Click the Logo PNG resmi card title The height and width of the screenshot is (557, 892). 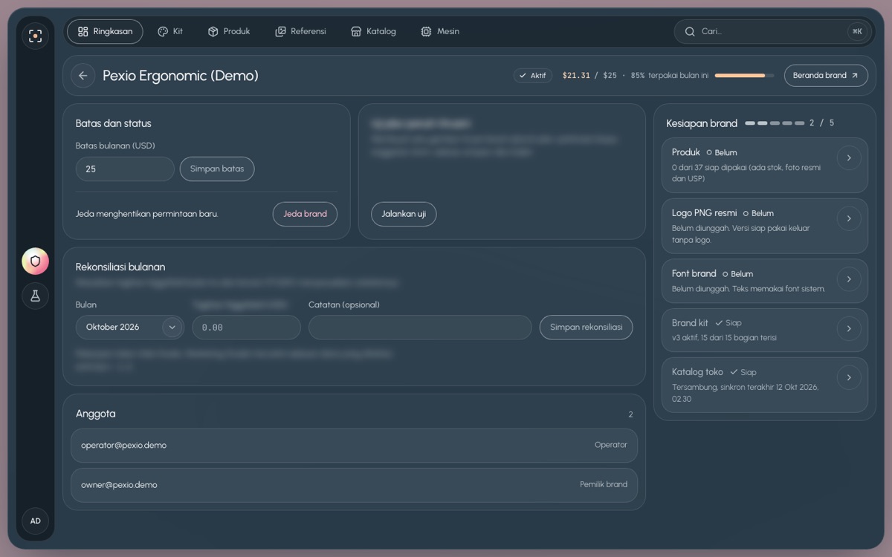(x=705, y=213)
